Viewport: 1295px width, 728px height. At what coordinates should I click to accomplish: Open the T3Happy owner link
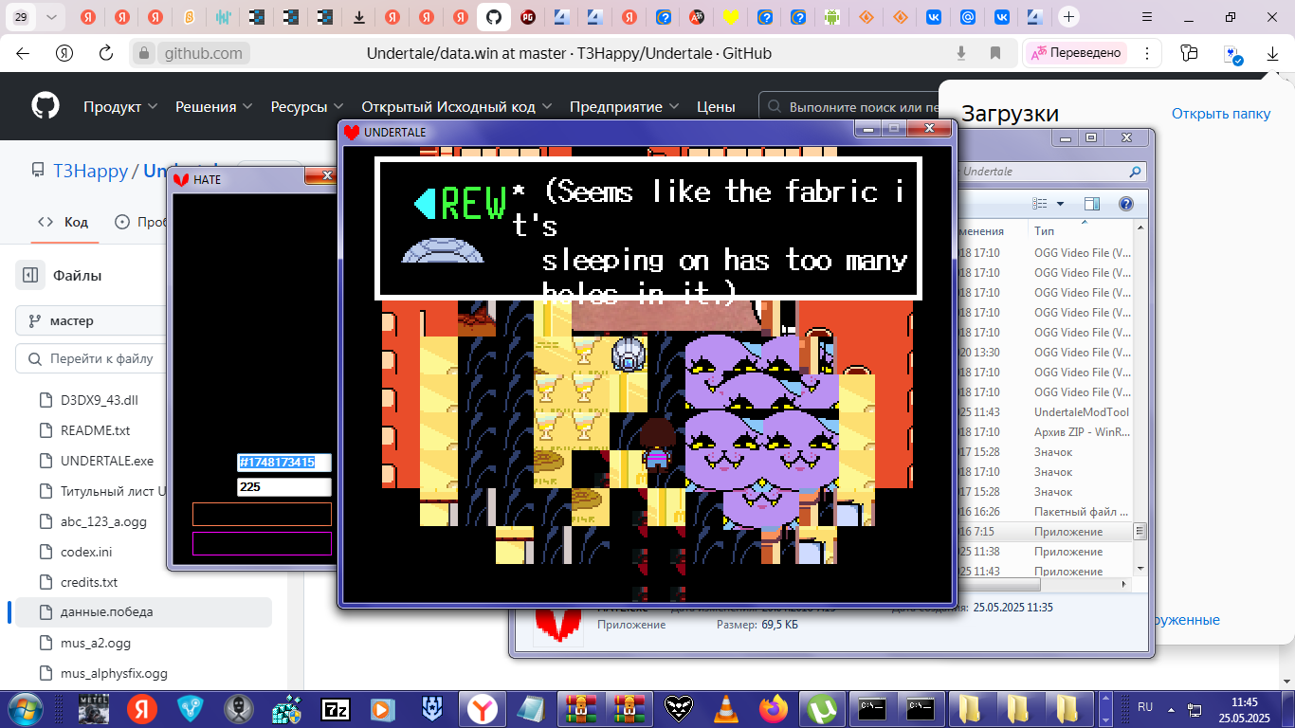[90, 171]
